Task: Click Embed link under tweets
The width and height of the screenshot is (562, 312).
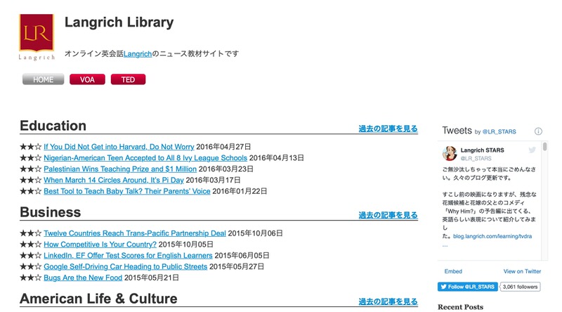Action: tap(454, 271)
